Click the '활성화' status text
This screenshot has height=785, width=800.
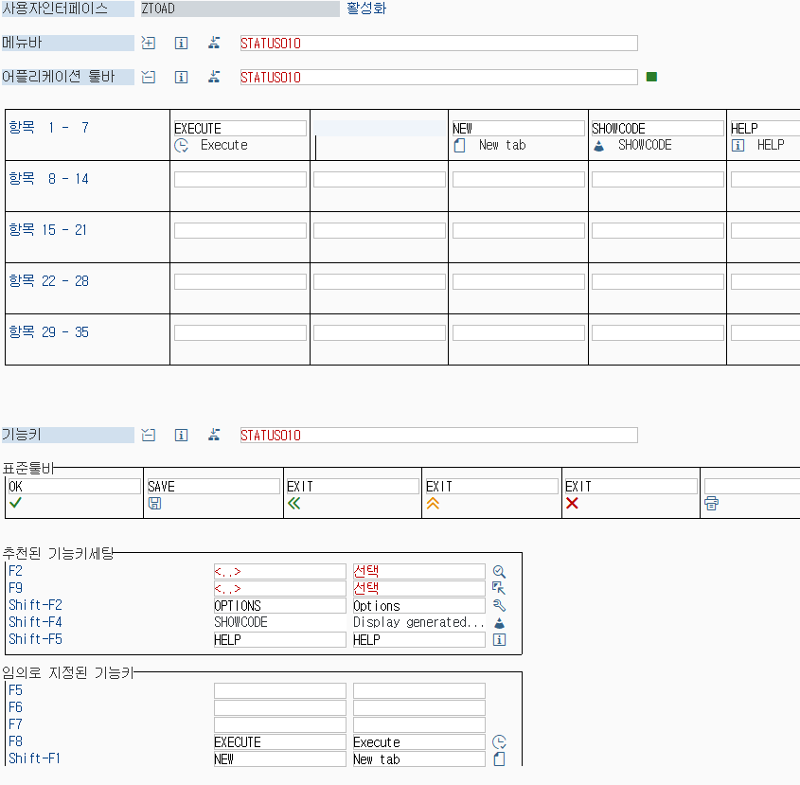pyautogui.click(x=366, y=9)
